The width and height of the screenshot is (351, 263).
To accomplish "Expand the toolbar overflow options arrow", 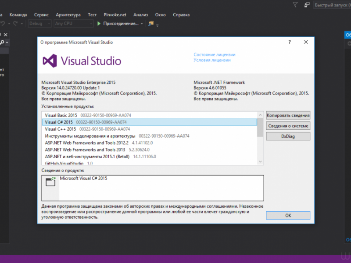I will click(x=158, y=25).
